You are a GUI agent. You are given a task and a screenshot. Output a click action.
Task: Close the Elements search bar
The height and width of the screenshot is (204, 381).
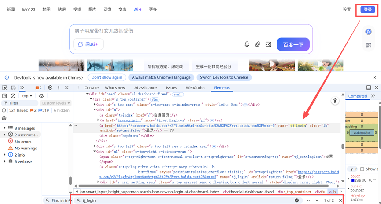[x=340, y=200]
